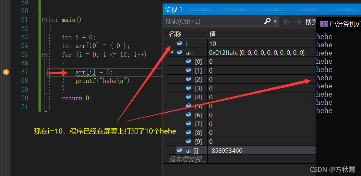Click the cube icon for element [9]
The width and height of the screenshot is (361, 176).
pos(189,141)
